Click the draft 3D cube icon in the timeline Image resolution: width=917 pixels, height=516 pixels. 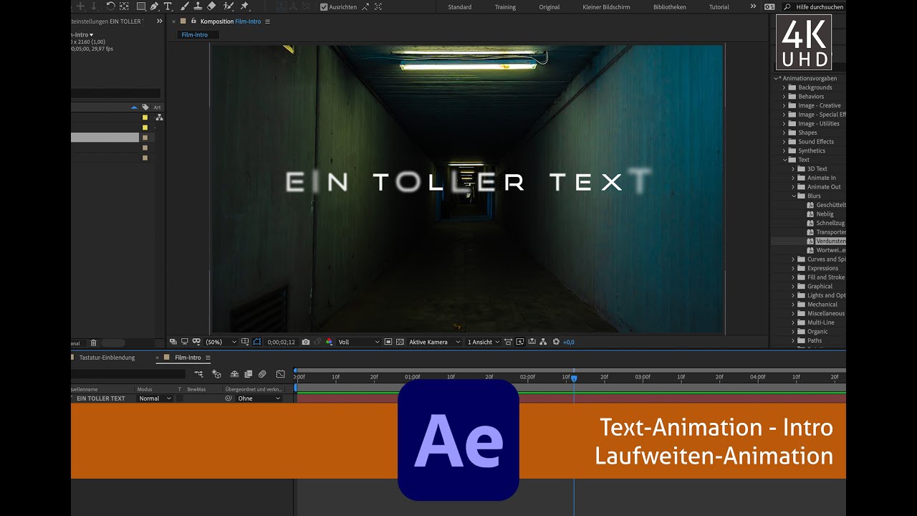(x=216, y=374)
